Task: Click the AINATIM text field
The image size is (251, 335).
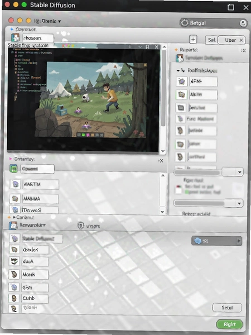Action: pos(41,184)
